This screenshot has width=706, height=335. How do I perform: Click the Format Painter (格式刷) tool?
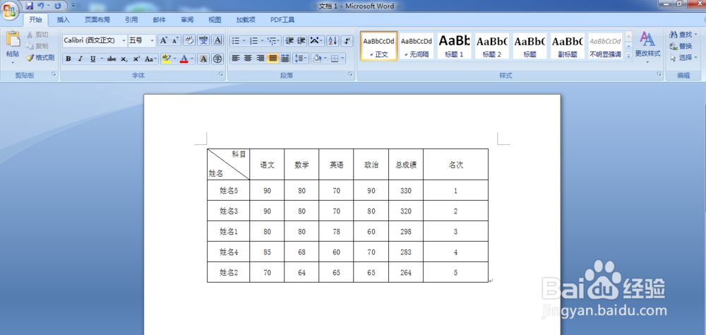pos(40,57)
